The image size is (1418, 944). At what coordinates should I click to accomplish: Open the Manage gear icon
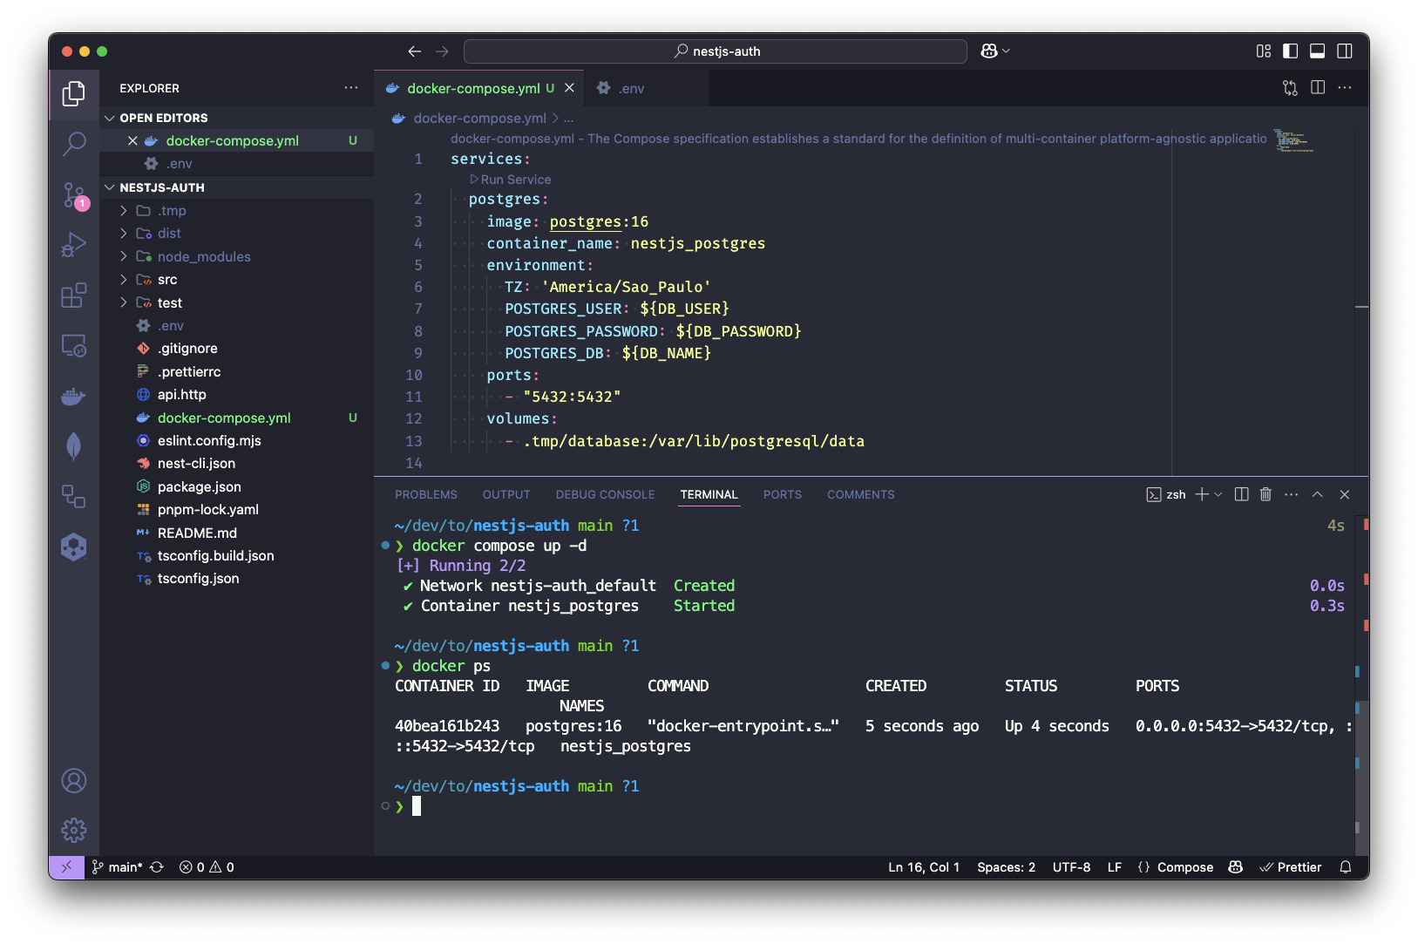point(74,830)
